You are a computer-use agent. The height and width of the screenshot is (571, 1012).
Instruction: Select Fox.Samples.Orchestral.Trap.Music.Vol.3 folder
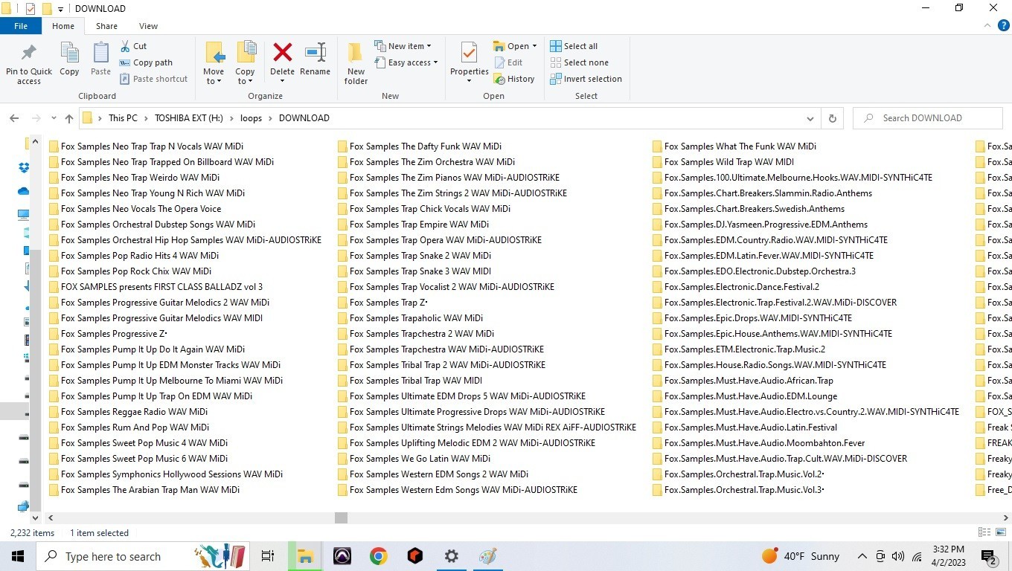click(x=738, y=490)
